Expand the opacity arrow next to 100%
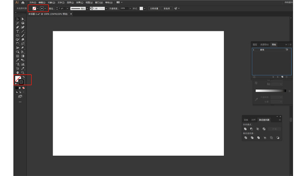This screenshot has height=176, width=306. pyautogui.click(x=130, y=9)
